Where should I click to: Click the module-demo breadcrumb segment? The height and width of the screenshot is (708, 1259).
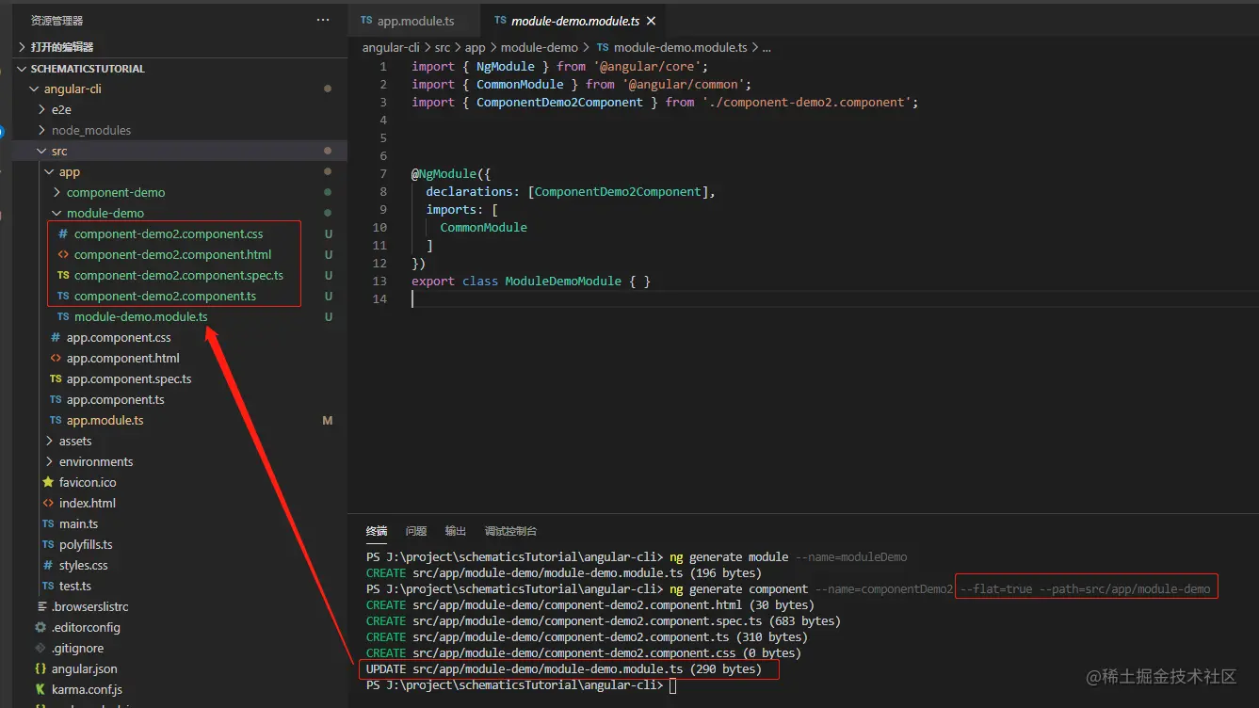[539, 47]
